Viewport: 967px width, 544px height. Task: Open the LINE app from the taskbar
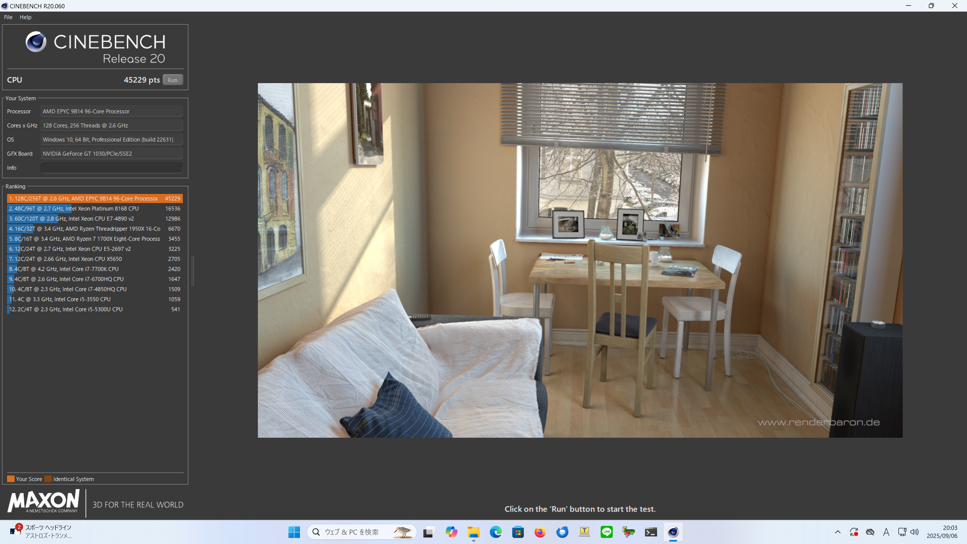click(606, 532)
